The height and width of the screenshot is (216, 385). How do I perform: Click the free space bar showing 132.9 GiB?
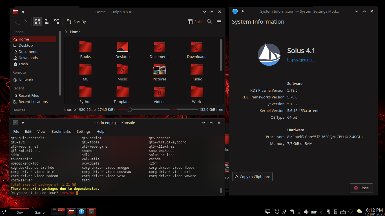pyautogui.click(x=185, y=109)
